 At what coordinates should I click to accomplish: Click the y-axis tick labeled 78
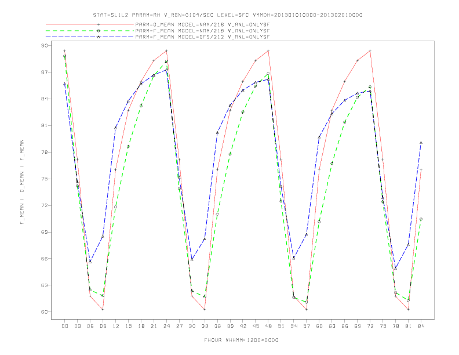point(45,152)
